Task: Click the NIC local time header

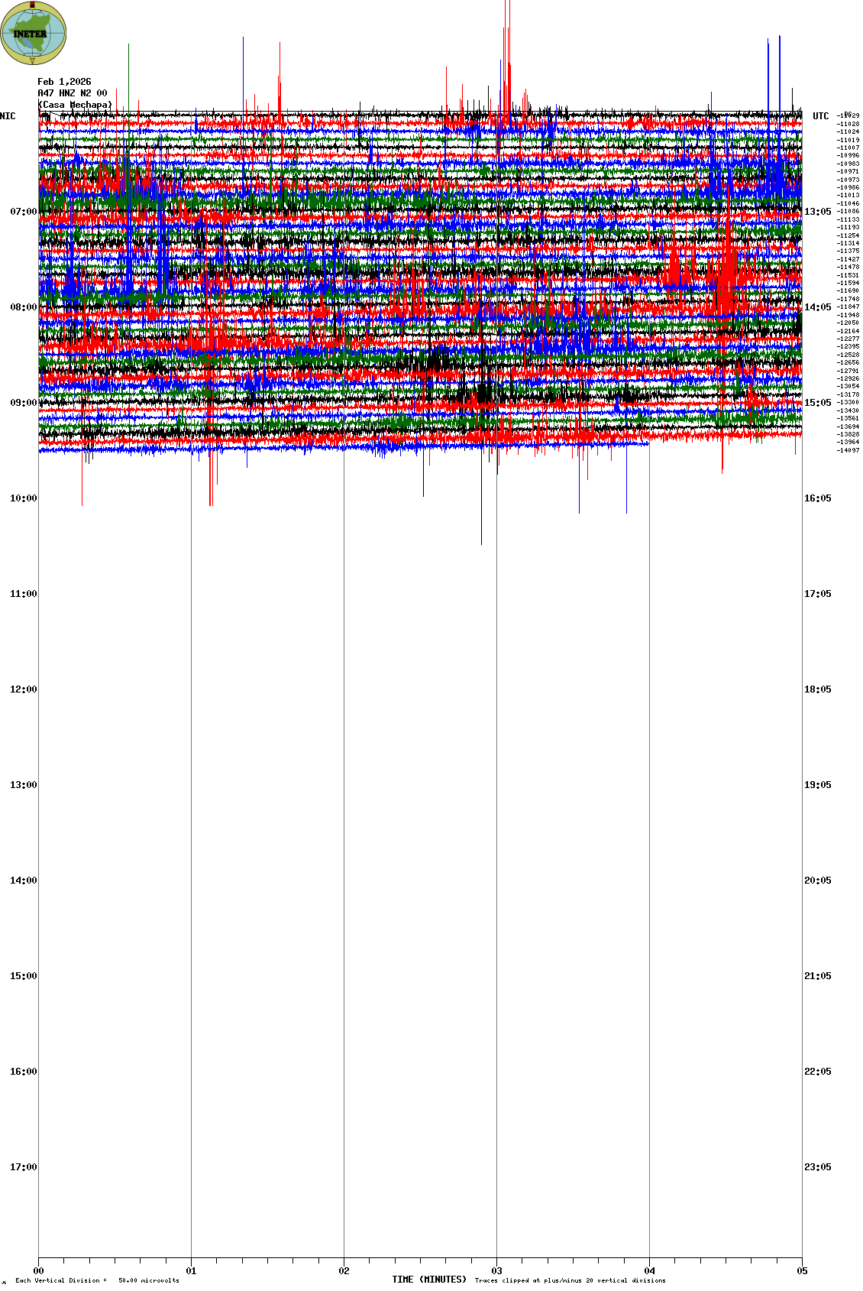Action: coord(8,116)
